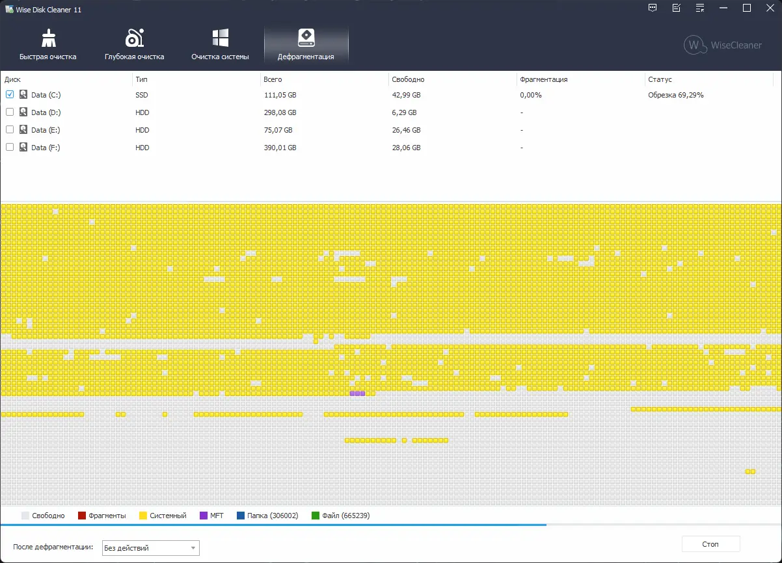Open the После дефрагментации dropdown

point(151,548)
